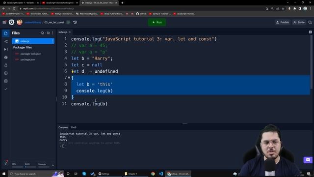Click the Replit logo icon
This screenshot has width=314, height=177.
pyautogui.click(x=12, y=22)
